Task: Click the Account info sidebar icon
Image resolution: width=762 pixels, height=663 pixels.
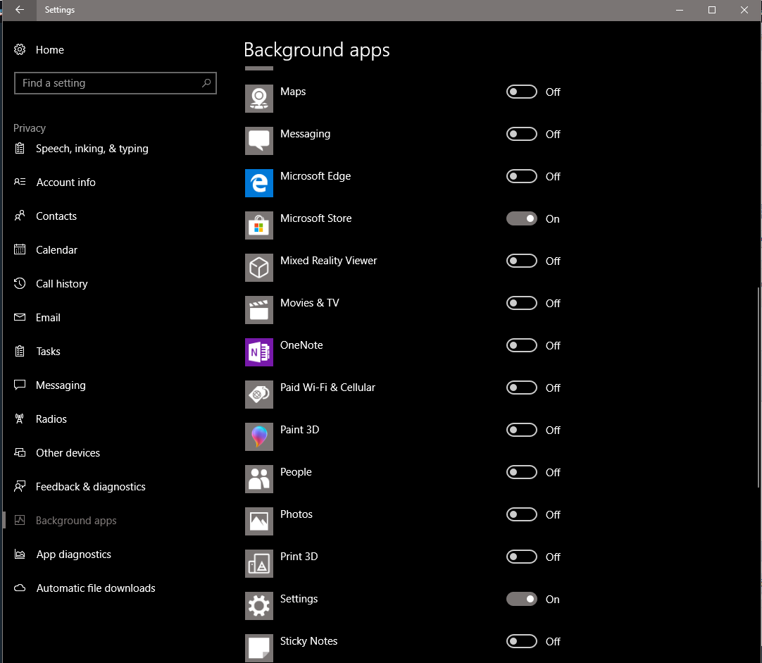Action: pyautogui.click(x=20, y=182)
